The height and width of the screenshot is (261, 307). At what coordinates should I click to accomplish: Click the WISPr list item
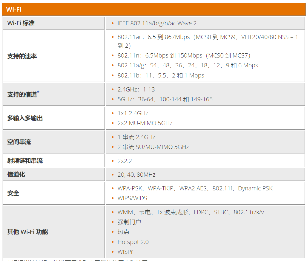(125, 252)
